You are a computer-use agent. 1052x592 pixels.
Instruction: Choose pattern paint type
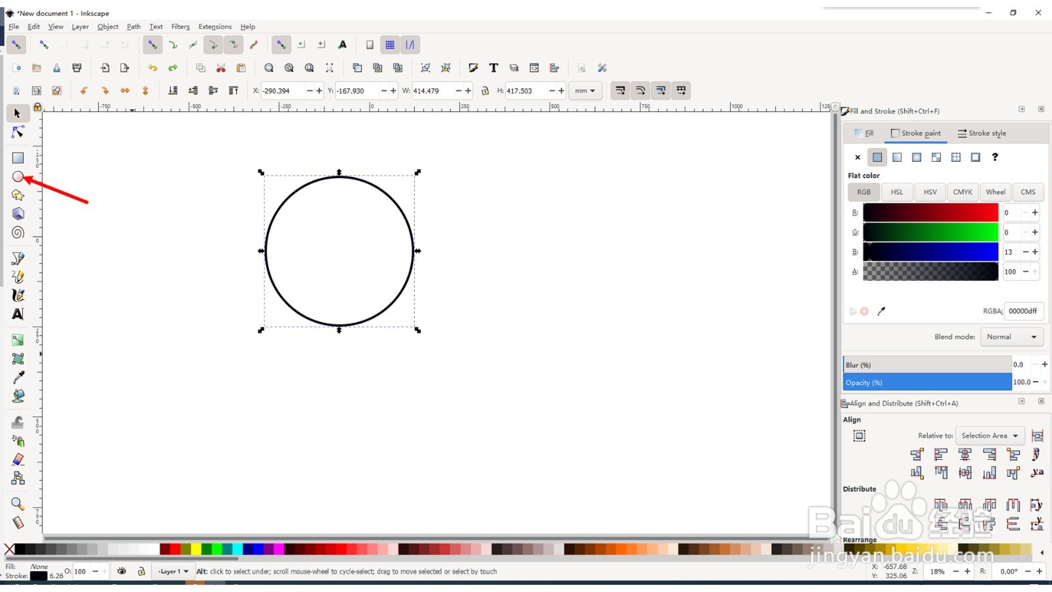pyautogui.click(x=956, y=157)
